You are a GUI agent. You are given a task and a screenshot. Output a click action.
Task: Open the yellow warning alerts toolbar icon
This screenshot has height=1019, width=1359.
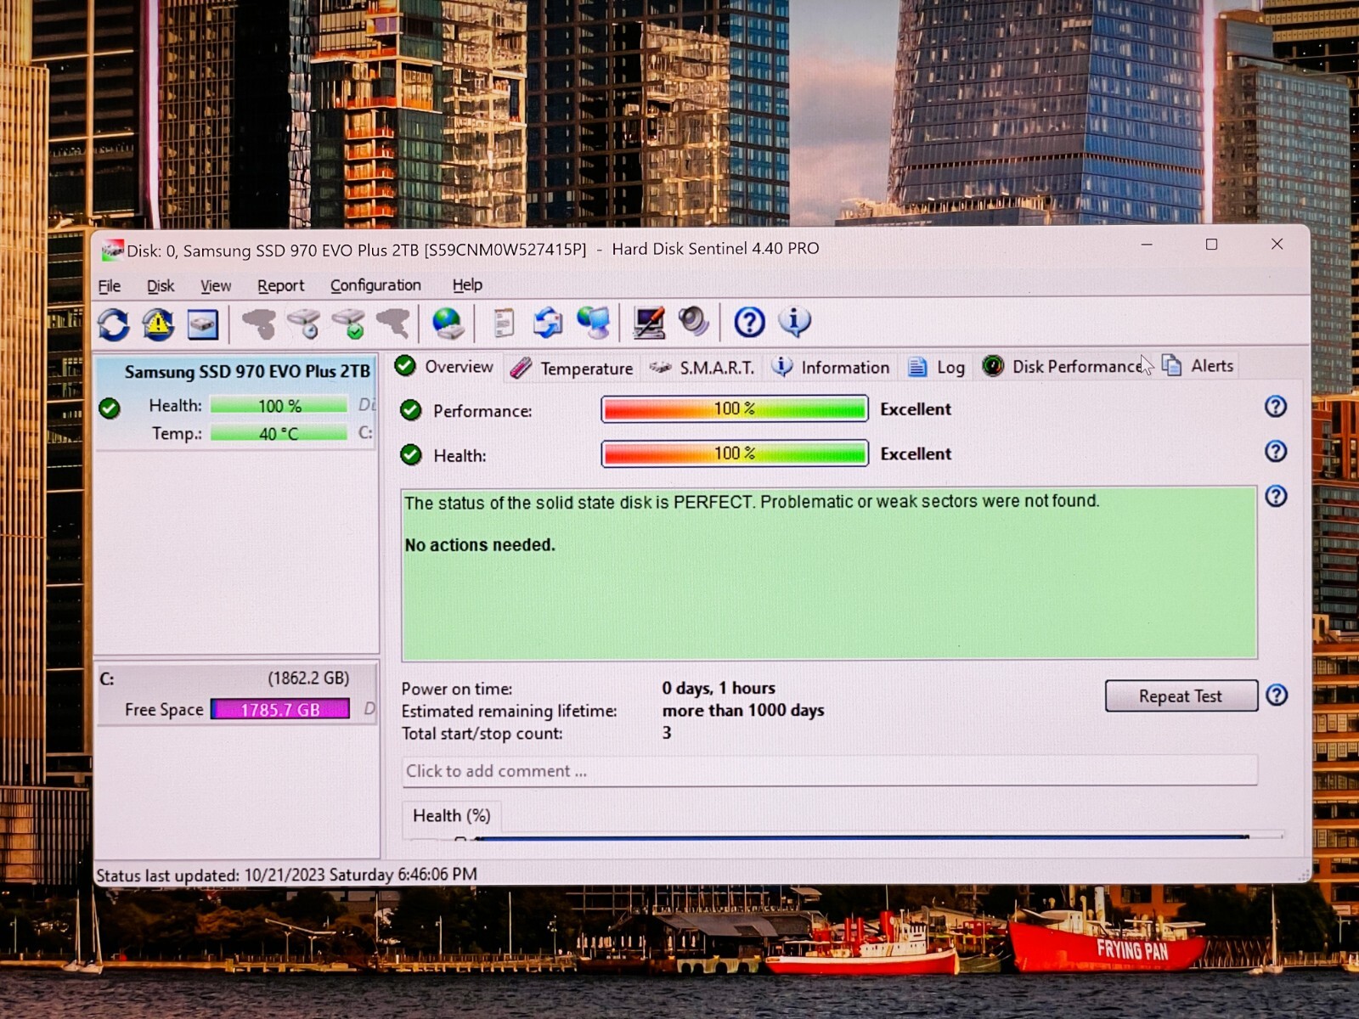coord(158,324)
